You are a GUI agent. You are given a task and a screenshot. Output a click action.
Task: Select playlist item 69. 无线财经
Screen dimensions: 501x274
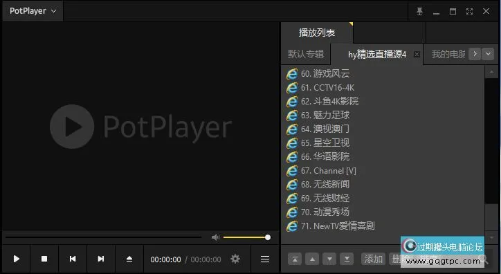(383, 198)
